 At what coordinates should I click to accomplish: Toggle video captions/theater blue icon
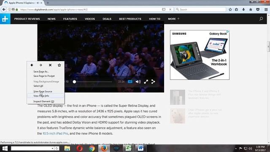[x=130, y=81]
